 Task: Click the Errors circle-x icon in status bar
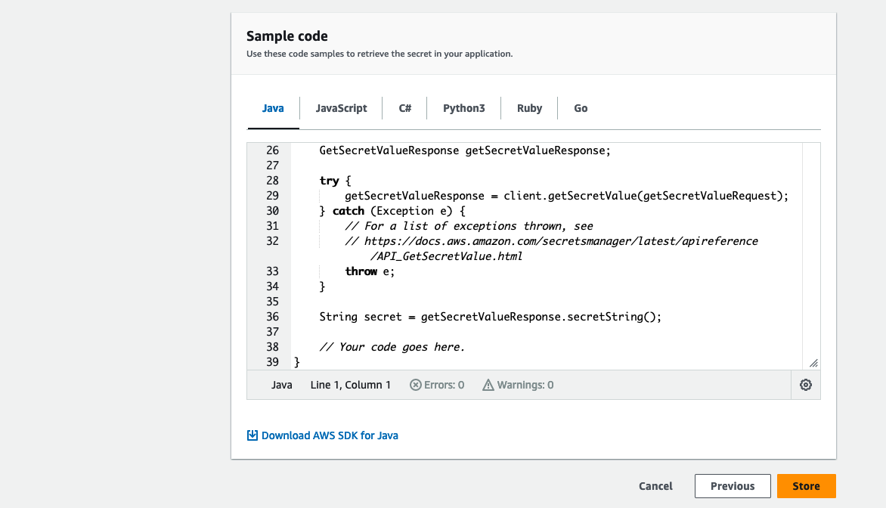[415, 385]
